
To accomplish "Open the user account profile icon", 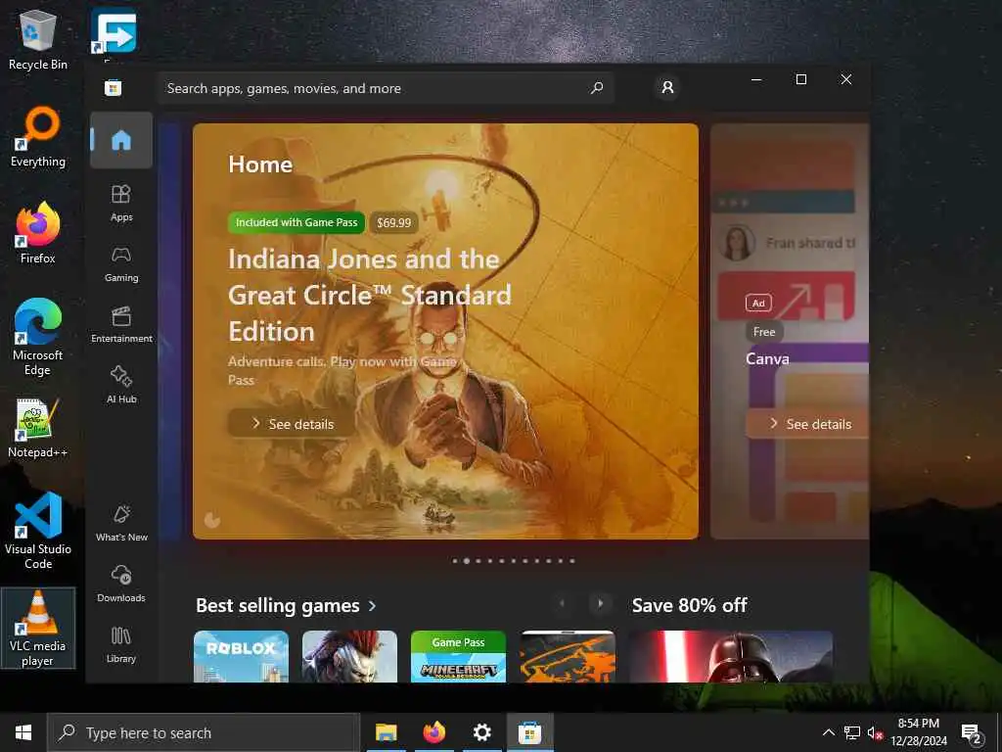I will (x=667, y=87).
